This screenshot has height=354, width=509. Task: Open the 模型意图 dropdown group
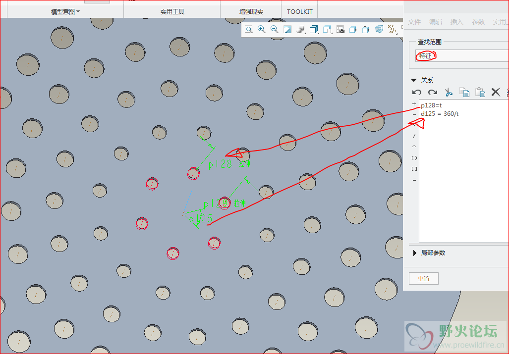click(65, 12)
